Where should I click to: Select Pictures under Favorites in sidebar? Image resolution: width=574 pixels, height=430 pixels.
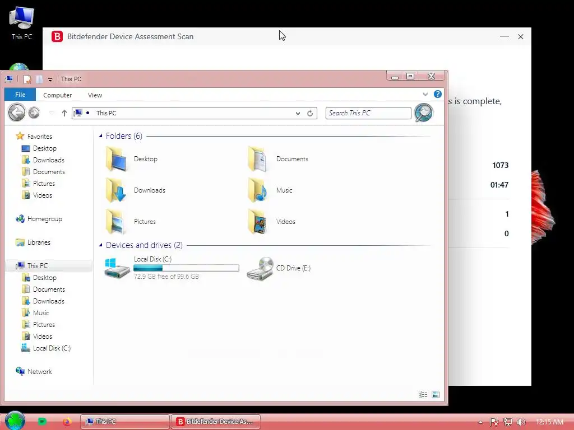44,184
